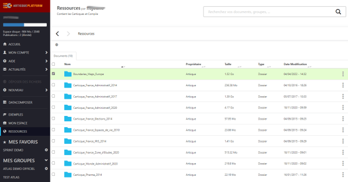Check the Cartique_Monde_Administratif_2020 checkbox
Viewport: 348px width, 182px height.
[53, 163]
